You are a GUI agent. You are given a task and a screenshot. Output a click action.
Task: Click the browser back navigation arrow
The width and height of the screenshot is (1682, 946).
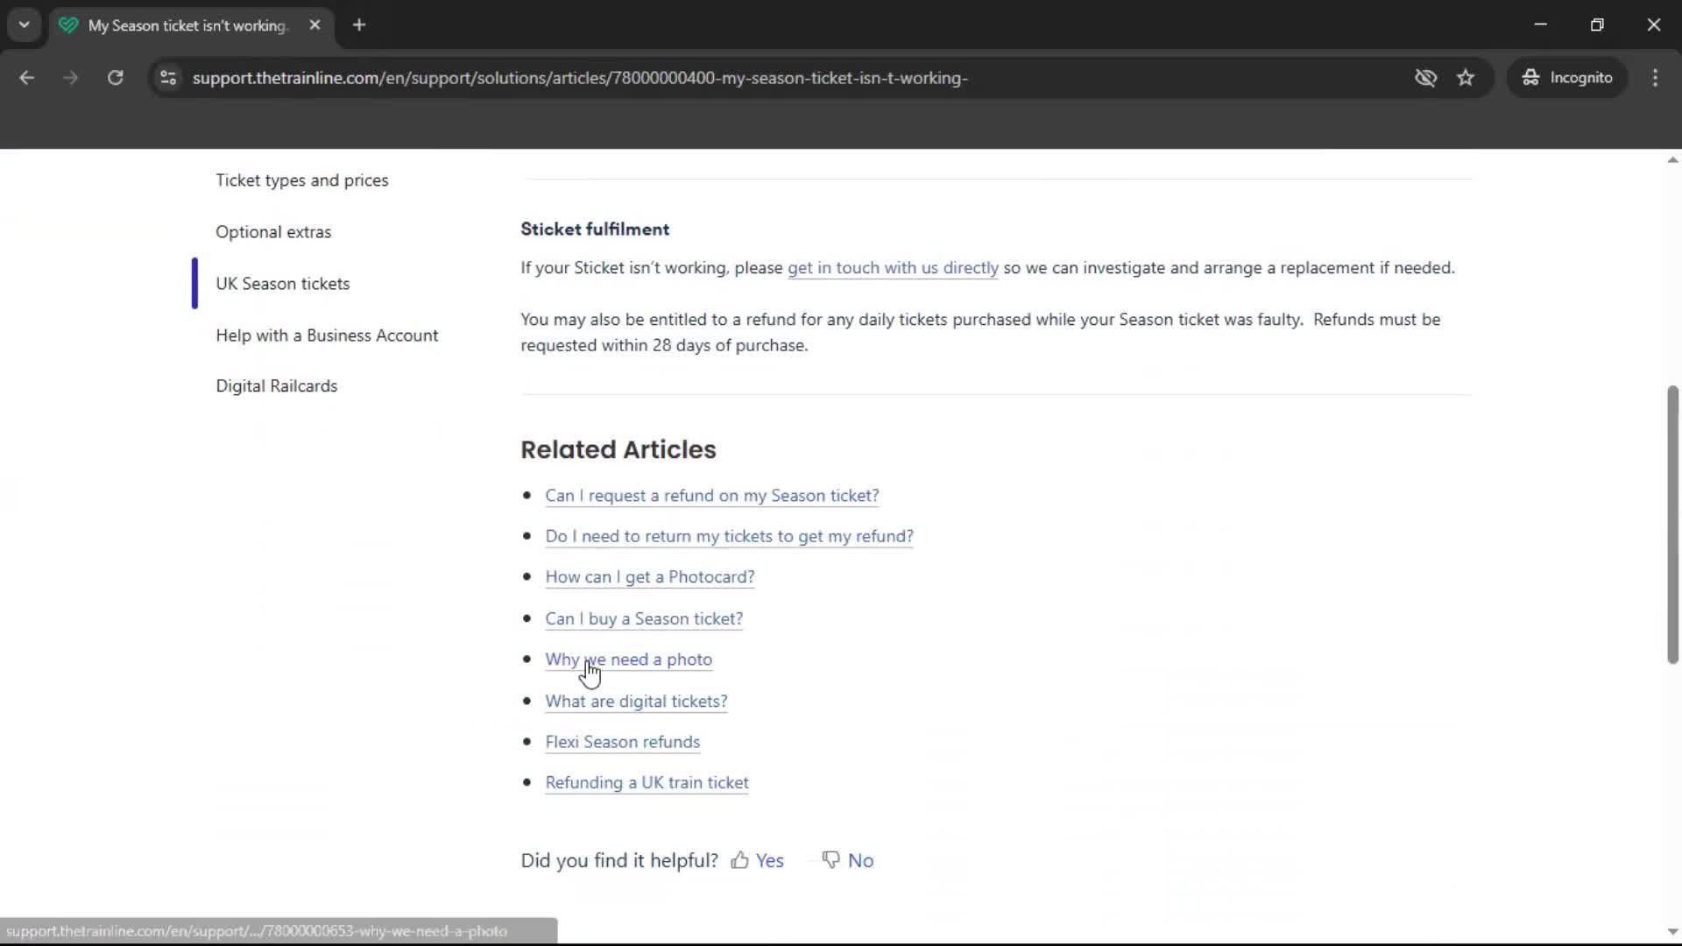coord(27,77)
